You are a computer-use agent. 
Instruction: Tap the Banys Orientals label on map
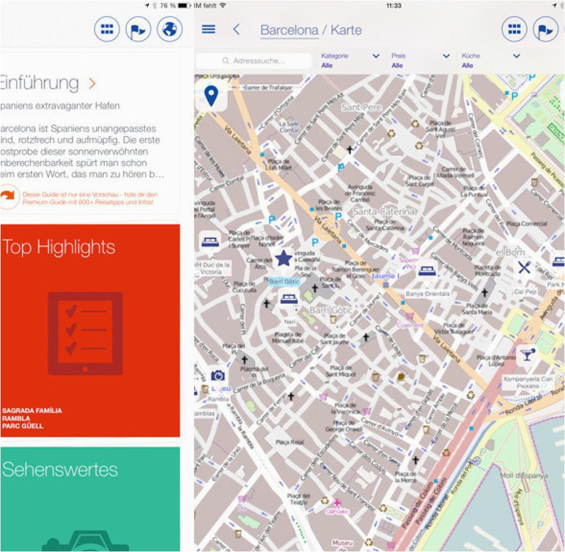(428, 294)
